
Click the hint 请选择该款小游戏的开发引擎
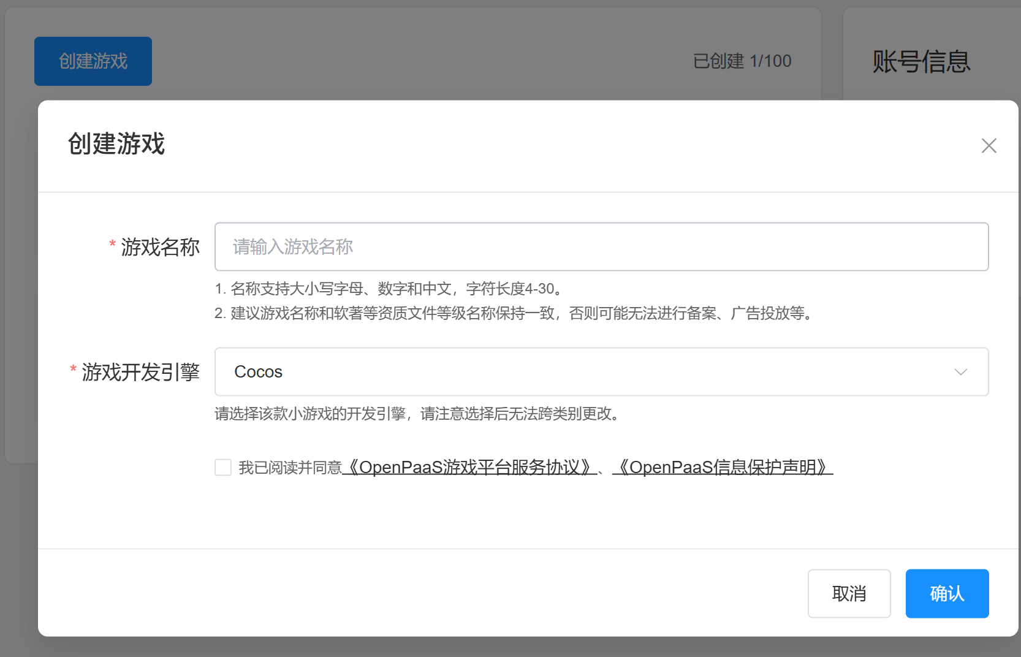click(x=419, y=414)
